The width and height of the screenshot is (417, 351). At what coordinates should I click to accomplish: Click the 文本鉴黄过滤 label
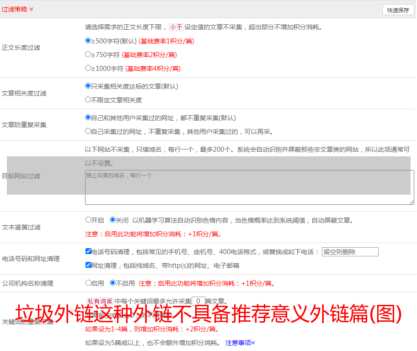(21, 227)
